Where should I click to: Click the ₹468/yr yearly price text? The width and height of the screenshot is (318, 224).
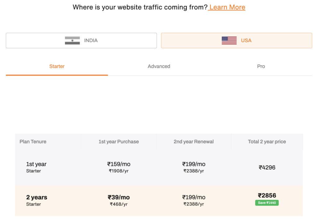click(x=119, y=204)
